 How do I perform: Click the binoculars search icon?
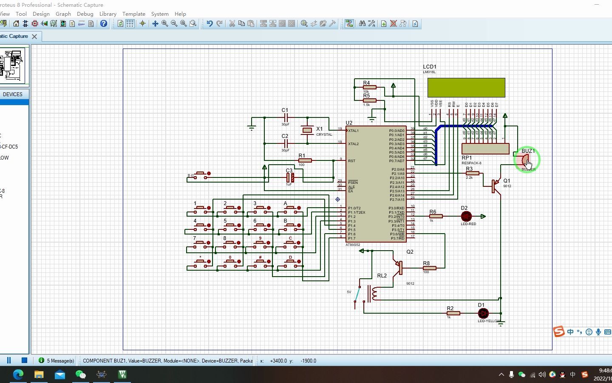[x=362, y=24]
